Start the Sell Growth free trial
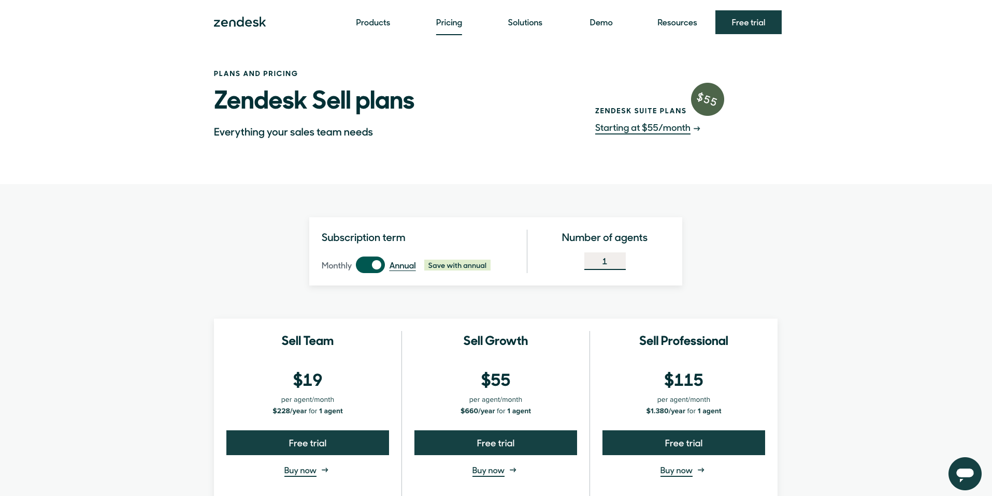The width and height of the screenshot is (992, 496). [x=495, y=443]
